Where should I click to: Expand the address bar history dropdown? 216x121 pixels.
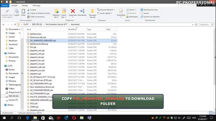tap(193, 25)
